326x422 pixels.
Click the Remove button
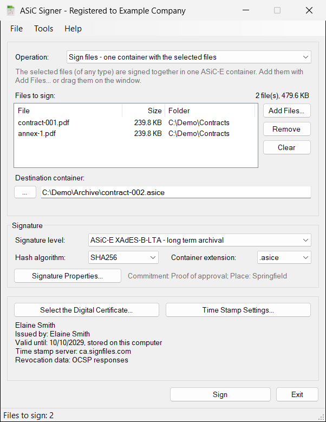coord(286,129)
